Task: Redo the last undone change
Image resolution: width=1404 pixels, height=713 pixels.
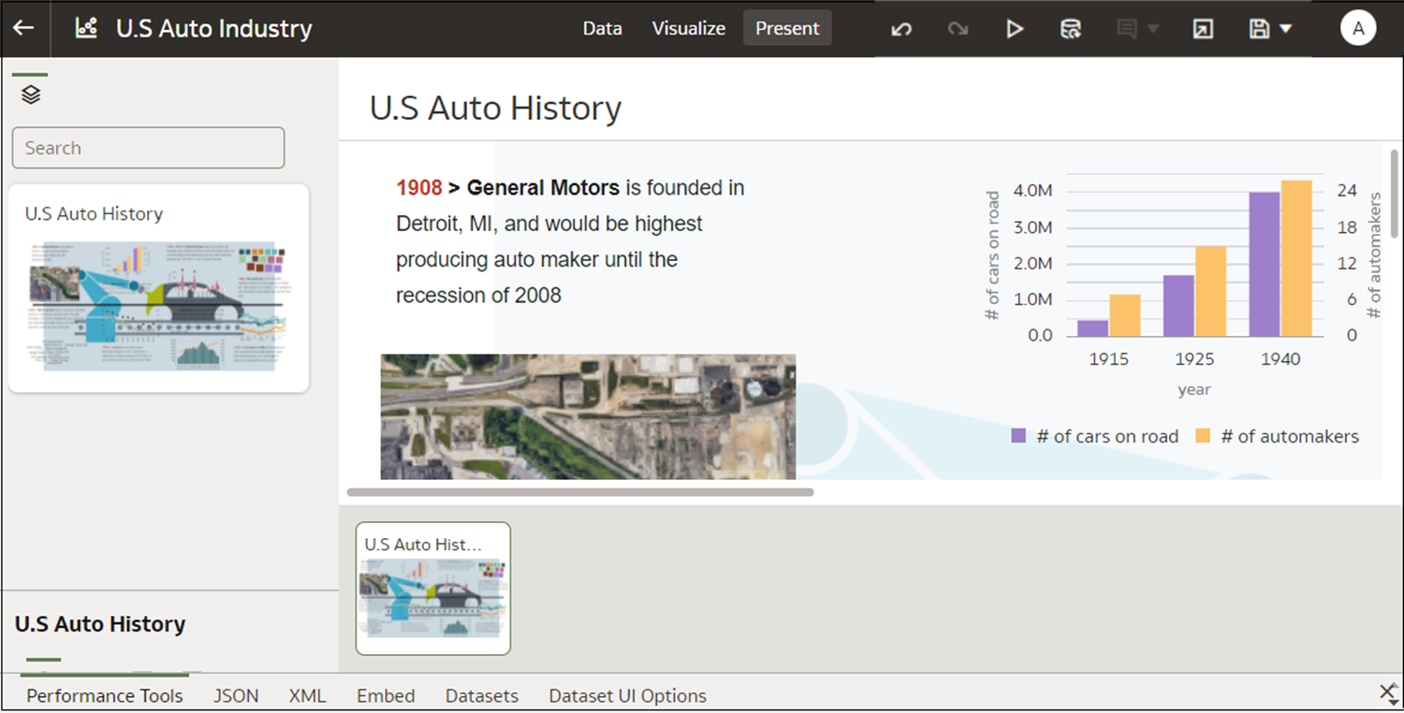Action: click(x=958, y=29)
